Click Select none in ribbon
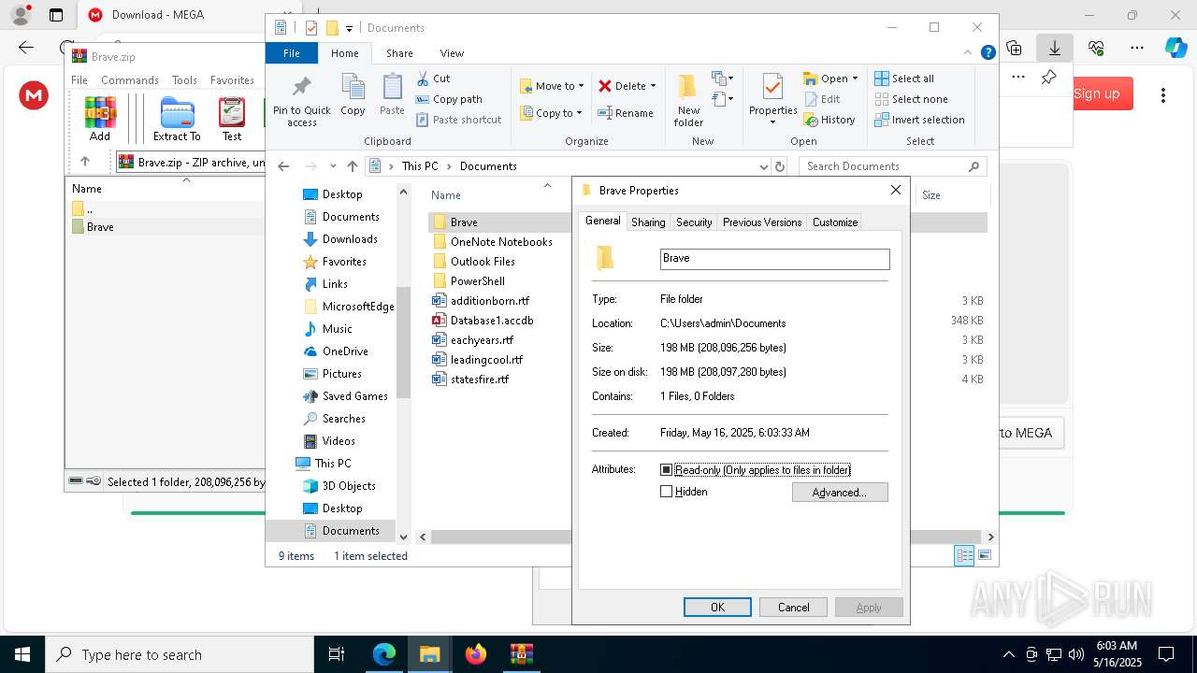Screen dimensions: 1197x673 click(x=911, y=99)
